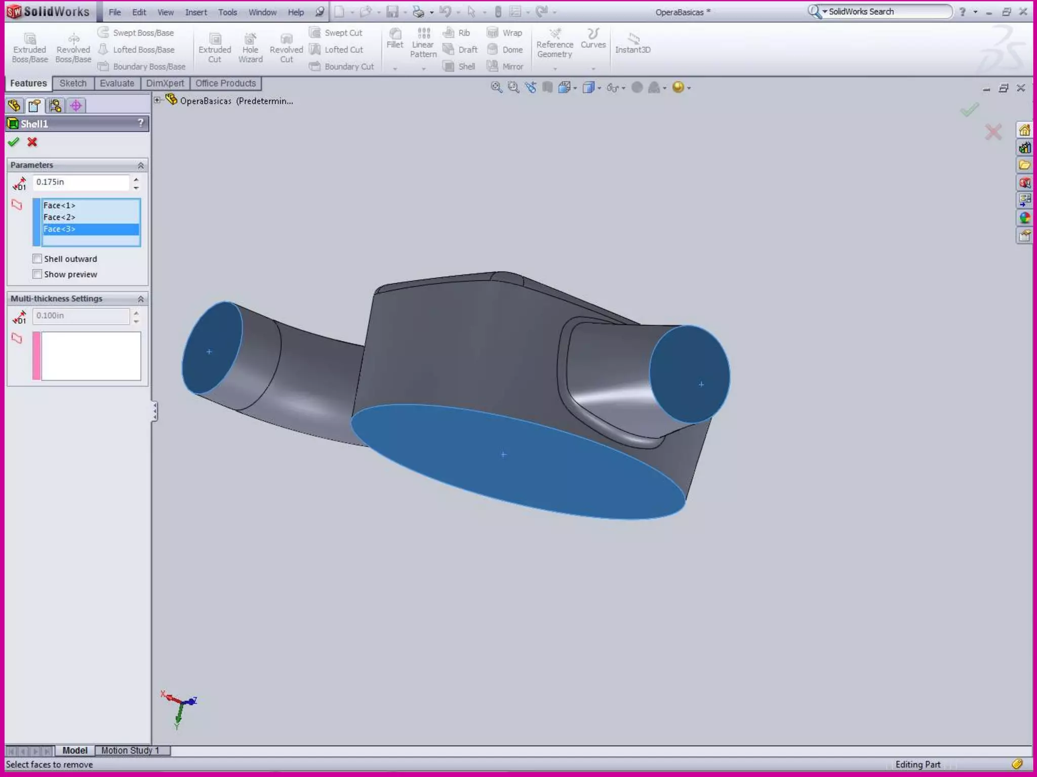Click the pink multi-thickness faces selection bar
Viewport: 1037px width, 777px height.
(36, 356)
